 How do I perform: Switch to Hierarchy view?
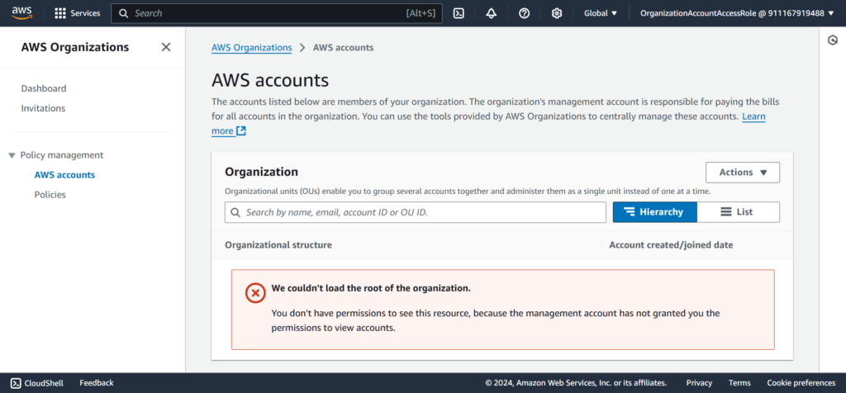[654, 212]
